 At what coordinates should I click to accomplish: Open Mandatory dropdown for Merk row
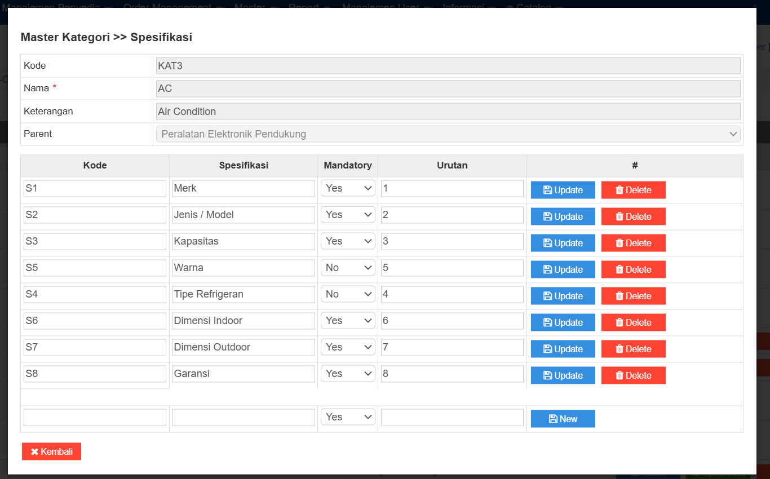tap(348, 188)
